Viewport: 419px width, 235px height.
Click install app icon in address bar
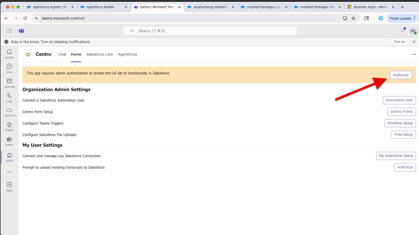tap(345, 18)
